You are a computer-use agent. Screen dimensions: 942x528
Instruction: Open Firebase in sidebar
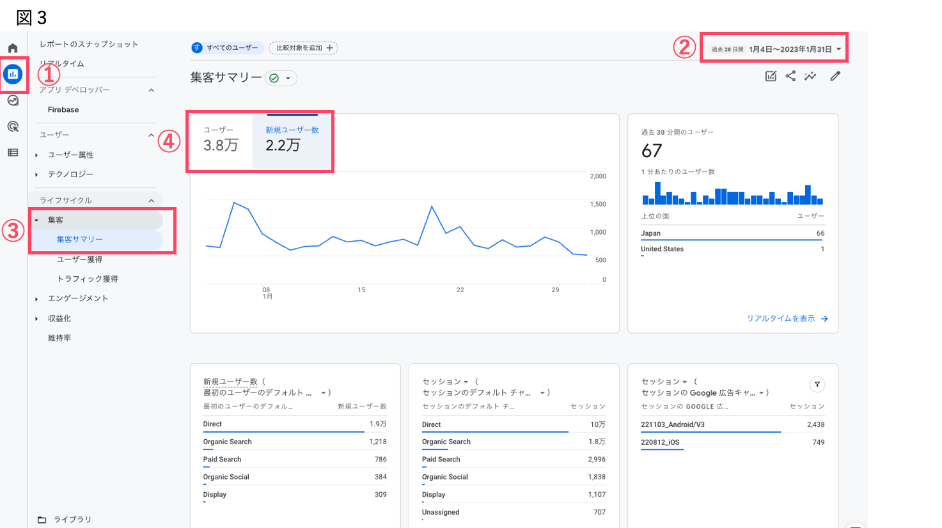[63, 110]
